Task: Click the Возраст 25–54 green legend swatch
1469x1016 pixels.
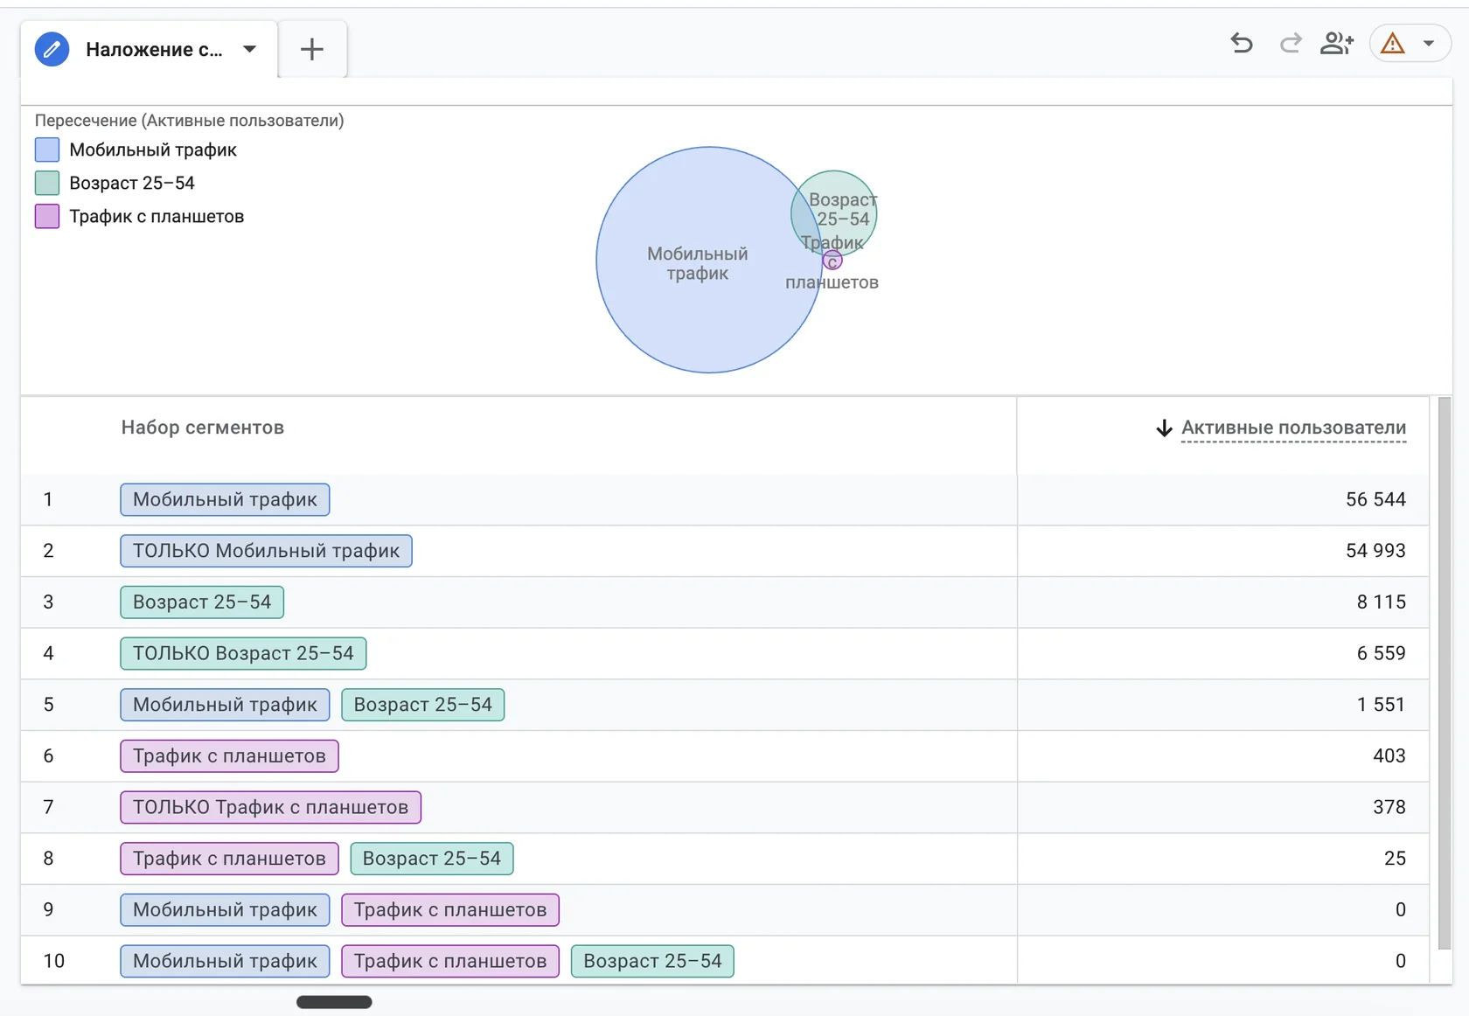Action: point(47,183)
